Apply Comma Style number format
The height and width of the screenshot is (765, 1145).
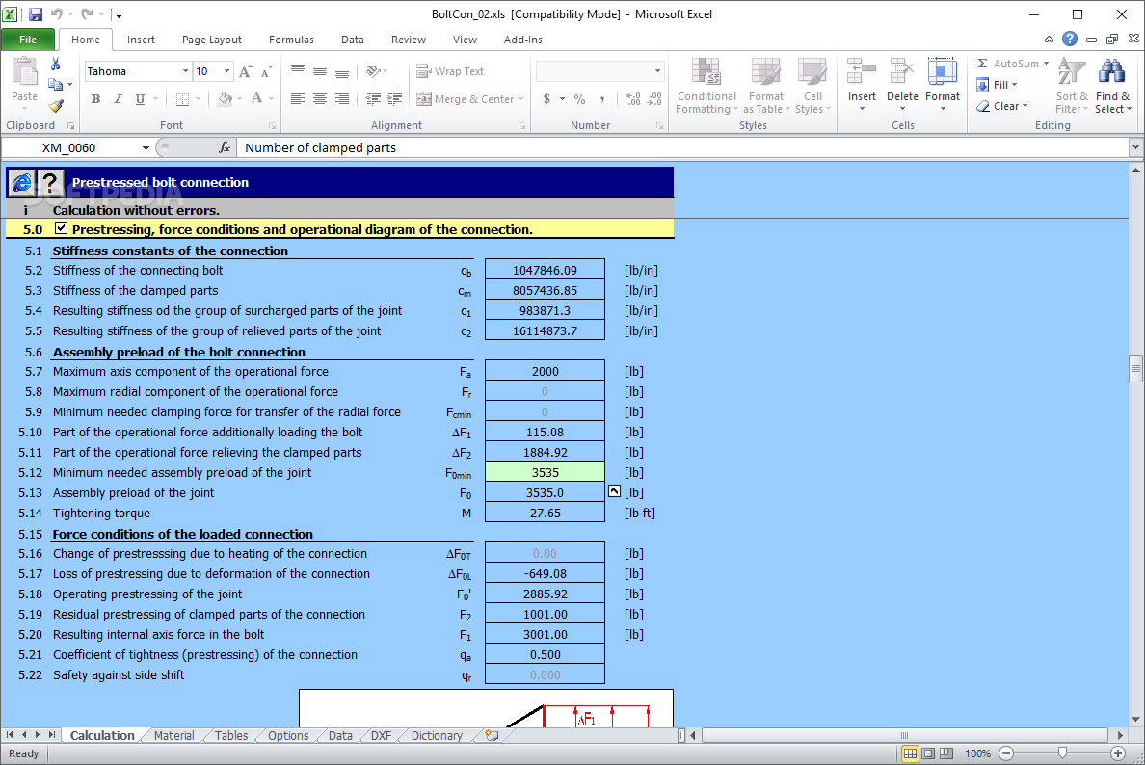[x=601, y=98]
